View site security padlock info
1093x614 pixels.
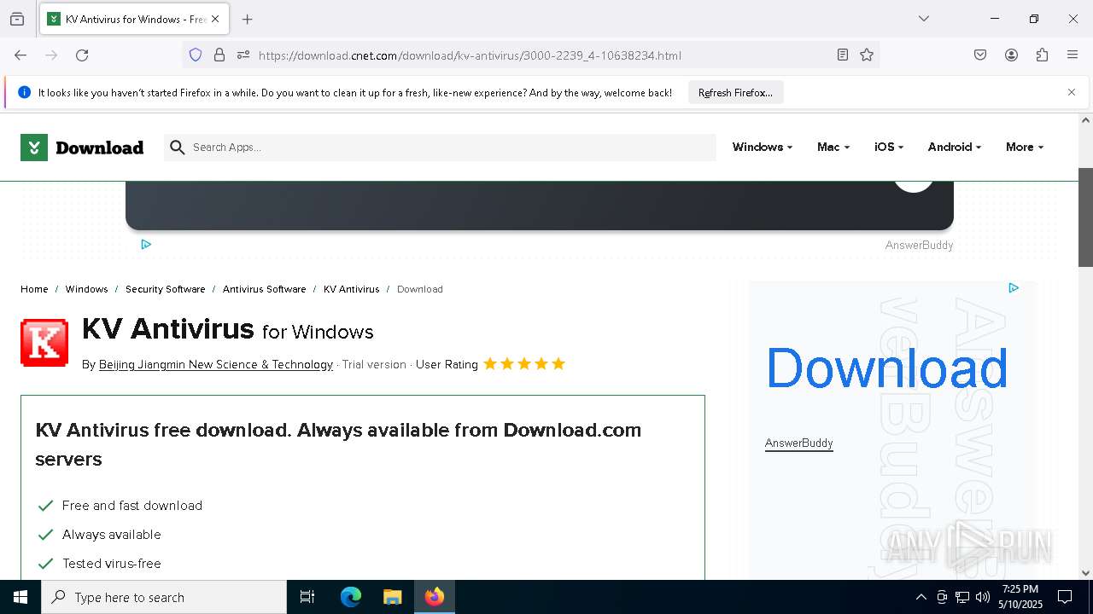[219, 55]
